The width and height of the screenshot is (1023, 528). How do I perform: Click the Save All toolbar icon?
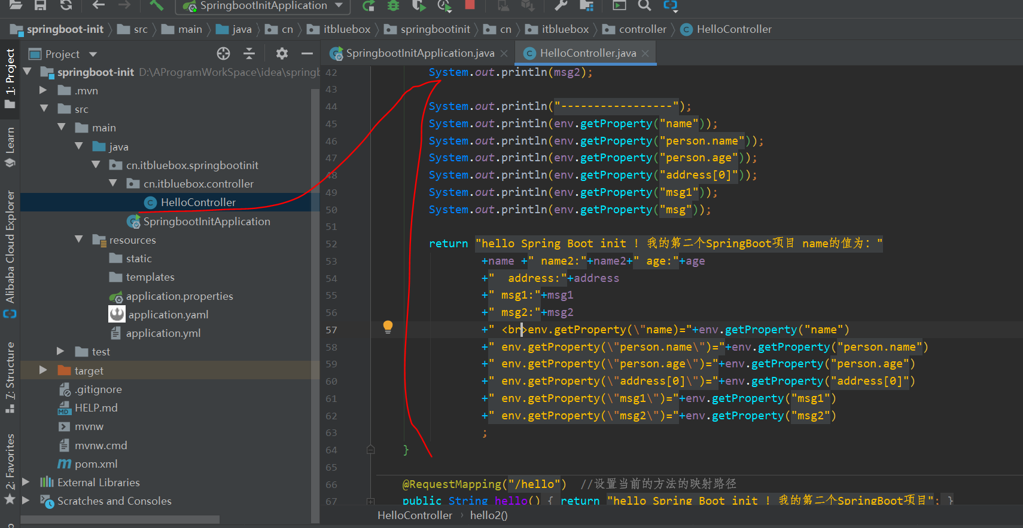(40, 5)
